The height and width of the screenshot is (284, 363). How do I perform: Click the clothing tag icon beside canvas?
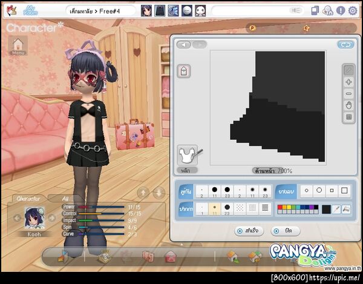point(184,71)
